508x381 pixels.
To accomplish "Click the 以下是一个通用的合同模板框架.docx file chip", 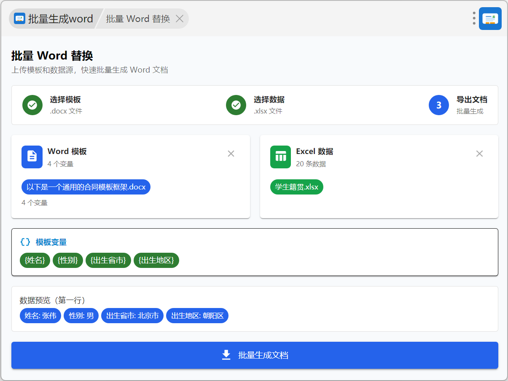I will [86, 187].
